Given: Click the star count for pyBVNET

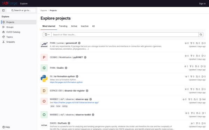Looking at the screenshot, I should [187, 56].
